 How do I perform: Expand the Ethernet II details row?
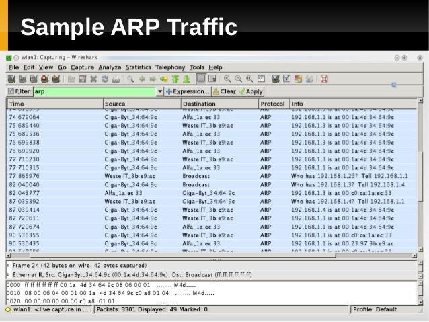click(9, 275)
